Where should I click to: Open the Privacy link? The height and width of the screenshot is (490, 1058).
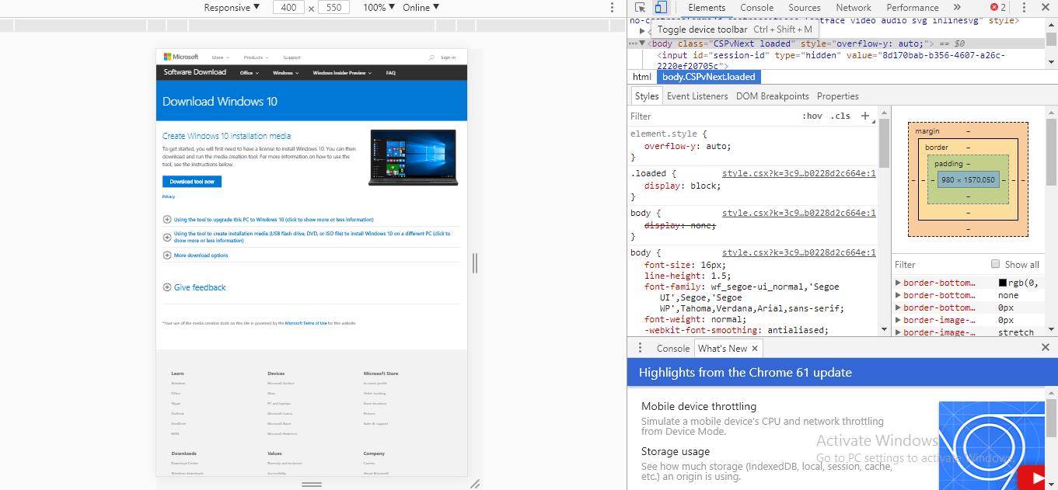(169, 197)
